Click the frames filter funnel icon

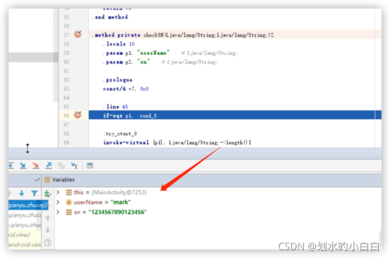pyautogui.click(x=34, y=193)
